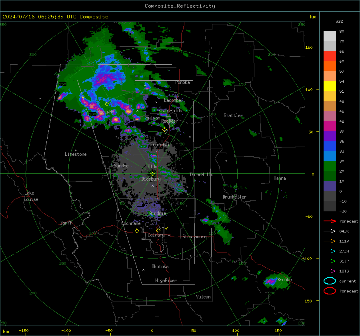Select the bright green 30 dBZ swatch
This screenshot has height=336, width=360.
coord(330,166)
